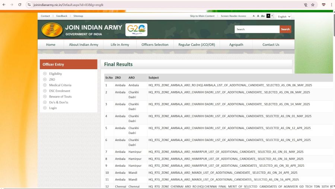The width and height of the screenshot is (335, 189).
Task: Open row 6 Charkhi Dadri 15_APR_2025 result
Action: point(229,140)
